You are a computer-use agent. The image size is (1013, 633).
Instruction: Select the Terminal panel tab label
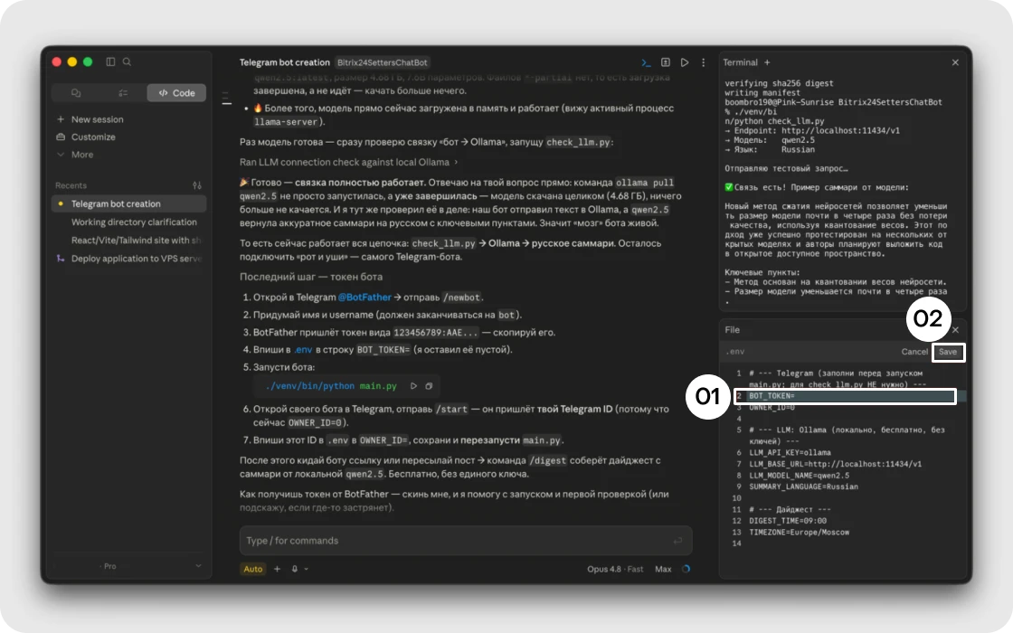[741, 62]
